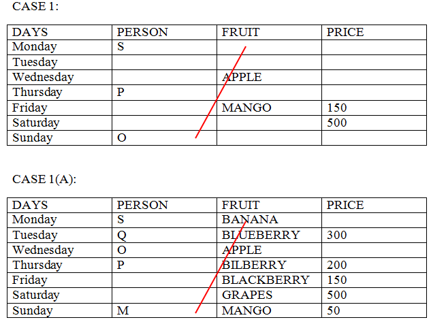Screen dimensions: 446x322
Task: Select the price cell showing 50
Action: coord(334,310)
